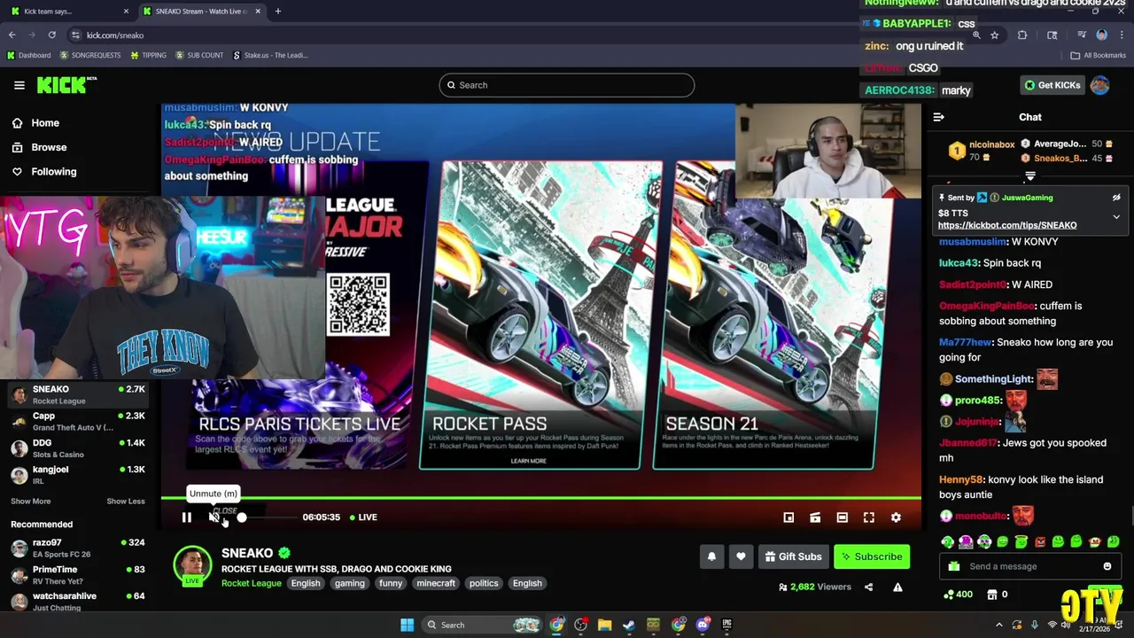
Task: Open kangjoel channel in sidebar
Action: pyautogui.click(x=78, y=475)
